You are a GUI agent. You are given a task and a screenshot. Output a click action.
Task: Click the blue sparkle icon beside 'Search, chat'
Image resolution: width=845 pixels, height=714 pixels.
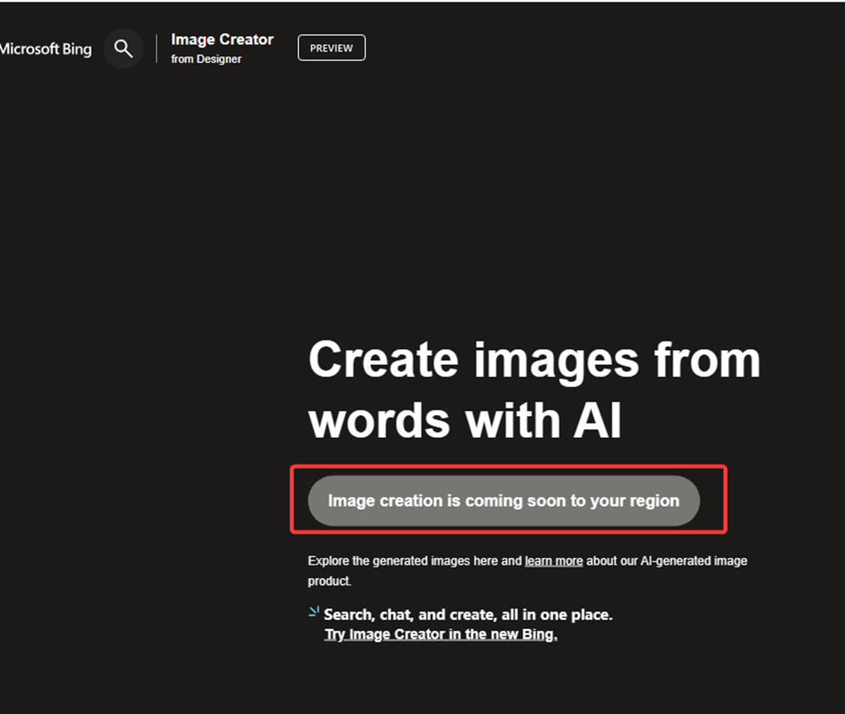313,611
